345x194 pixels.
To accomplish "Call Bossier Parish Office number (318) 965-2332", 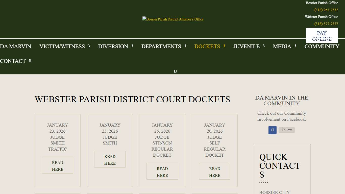I will click(x=326, y=10).
